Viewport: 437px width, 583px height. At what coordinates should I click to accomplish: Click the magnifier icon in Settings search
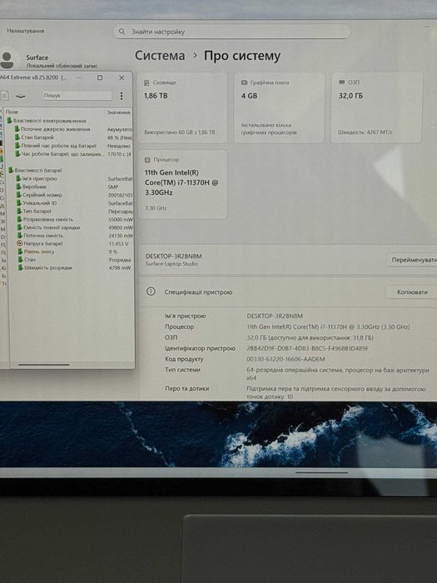(x=122, y=32)
